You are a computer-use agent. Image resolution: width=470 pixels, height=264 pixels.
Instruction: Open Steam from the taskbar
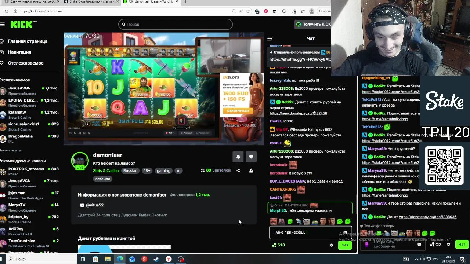pos(156,259)
